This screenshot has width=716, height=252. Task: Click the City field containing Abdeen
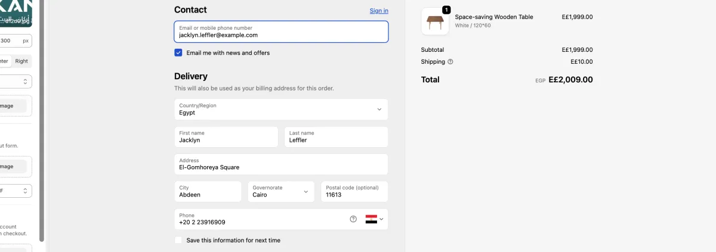208,192
